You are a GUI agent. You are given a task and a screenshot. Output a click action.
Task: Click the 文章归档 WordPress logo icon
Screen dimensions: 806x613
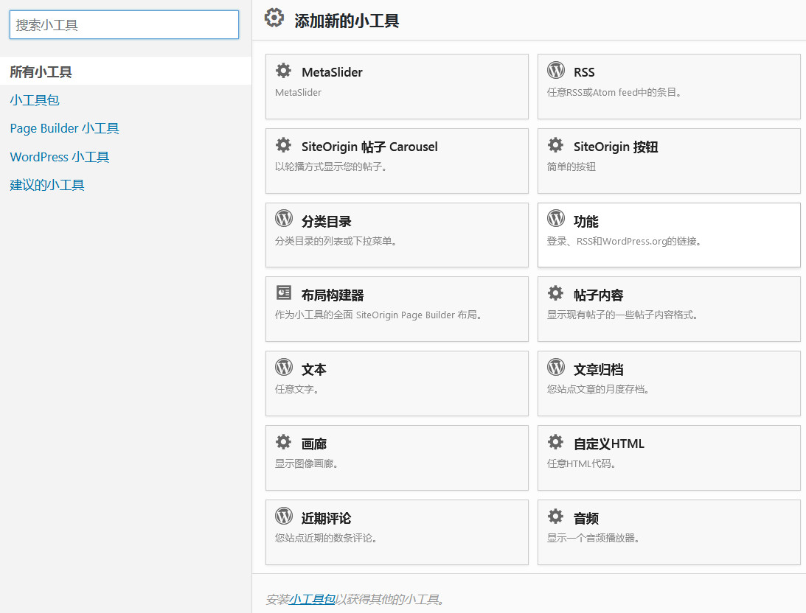pyautogui.click(x=556, y=367)
